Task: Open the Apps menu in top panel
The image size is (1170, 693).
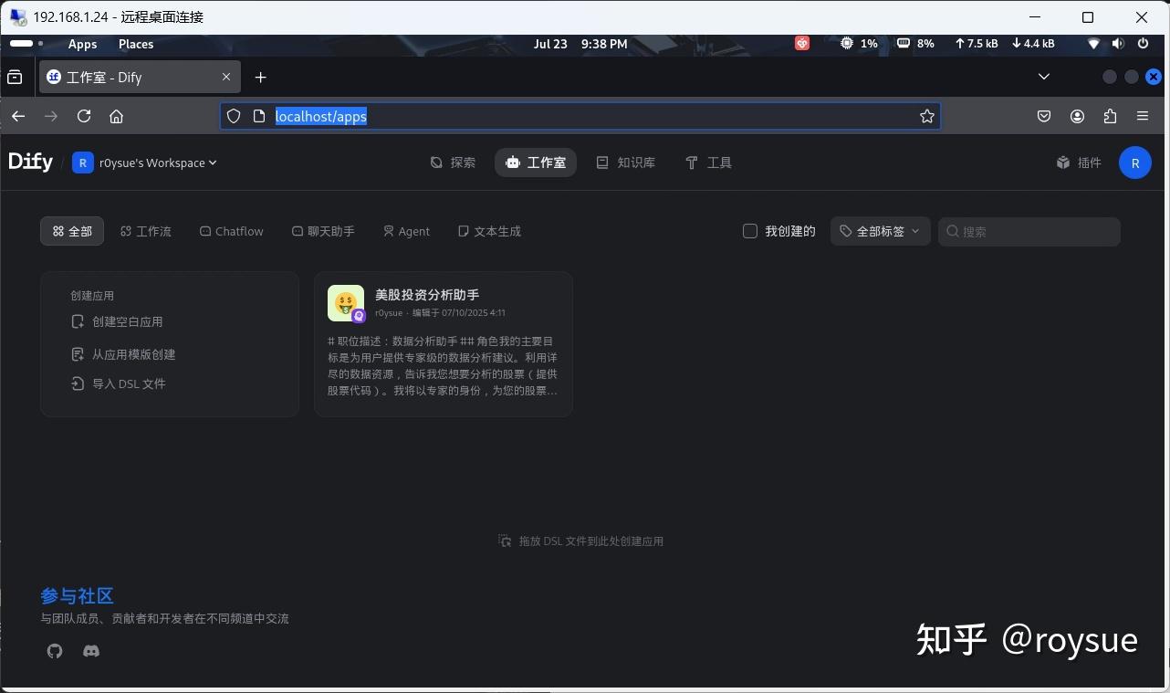Action: pos(82,43)
